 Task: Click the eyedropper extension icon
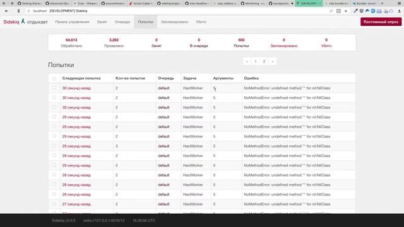[x=355, y=11]
